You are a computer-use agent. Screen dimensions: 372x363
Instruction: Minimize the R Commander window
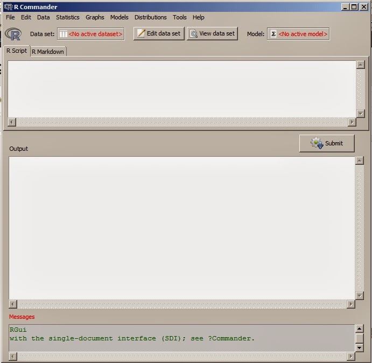coord(345,7)
